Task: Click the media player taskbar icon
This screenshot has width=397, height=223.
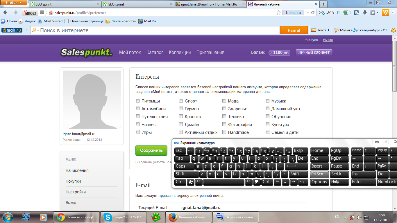Action: (x=43, y=217)
